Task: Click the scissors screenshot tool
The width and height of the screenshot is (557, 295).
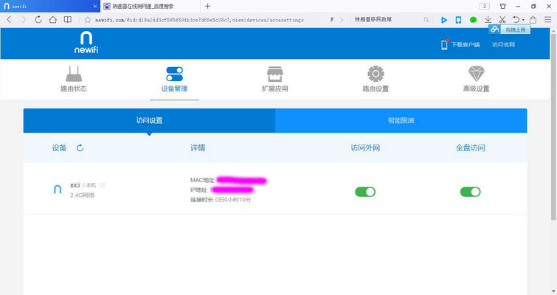Action: tap(502, 19)
